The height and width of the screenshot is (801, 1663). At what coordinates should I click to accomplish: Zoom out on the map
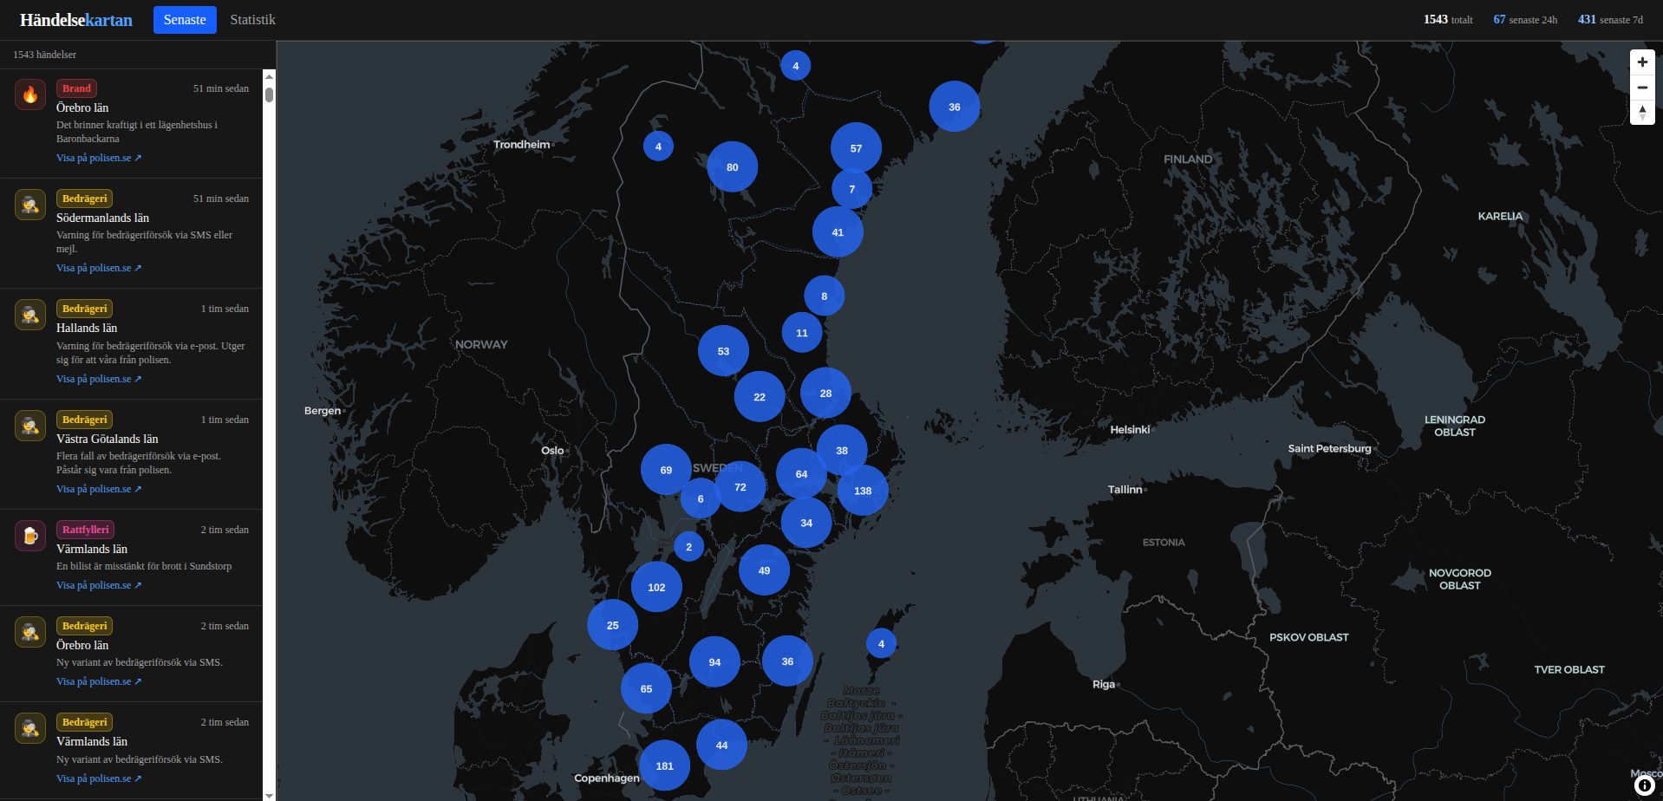[1642, 88]
